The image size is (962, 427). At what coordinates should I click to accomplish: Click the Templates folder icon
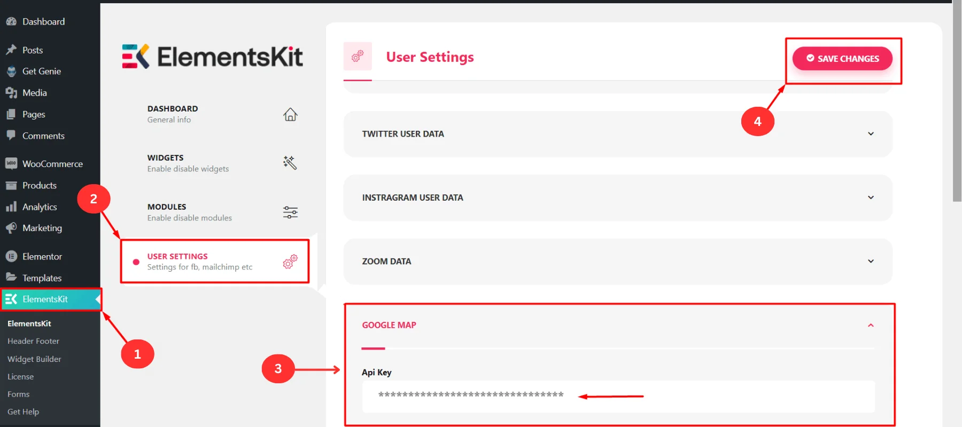(x=11, y=277)
